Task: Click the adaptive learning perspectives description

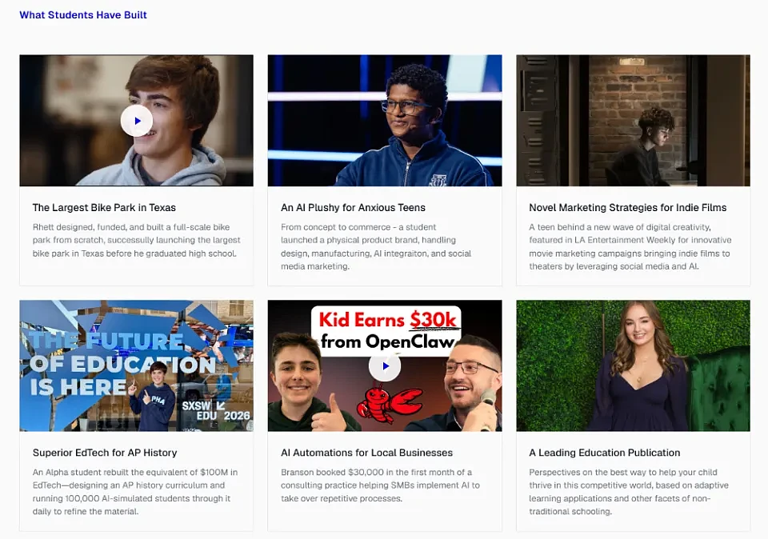Action: pos(629,492)
